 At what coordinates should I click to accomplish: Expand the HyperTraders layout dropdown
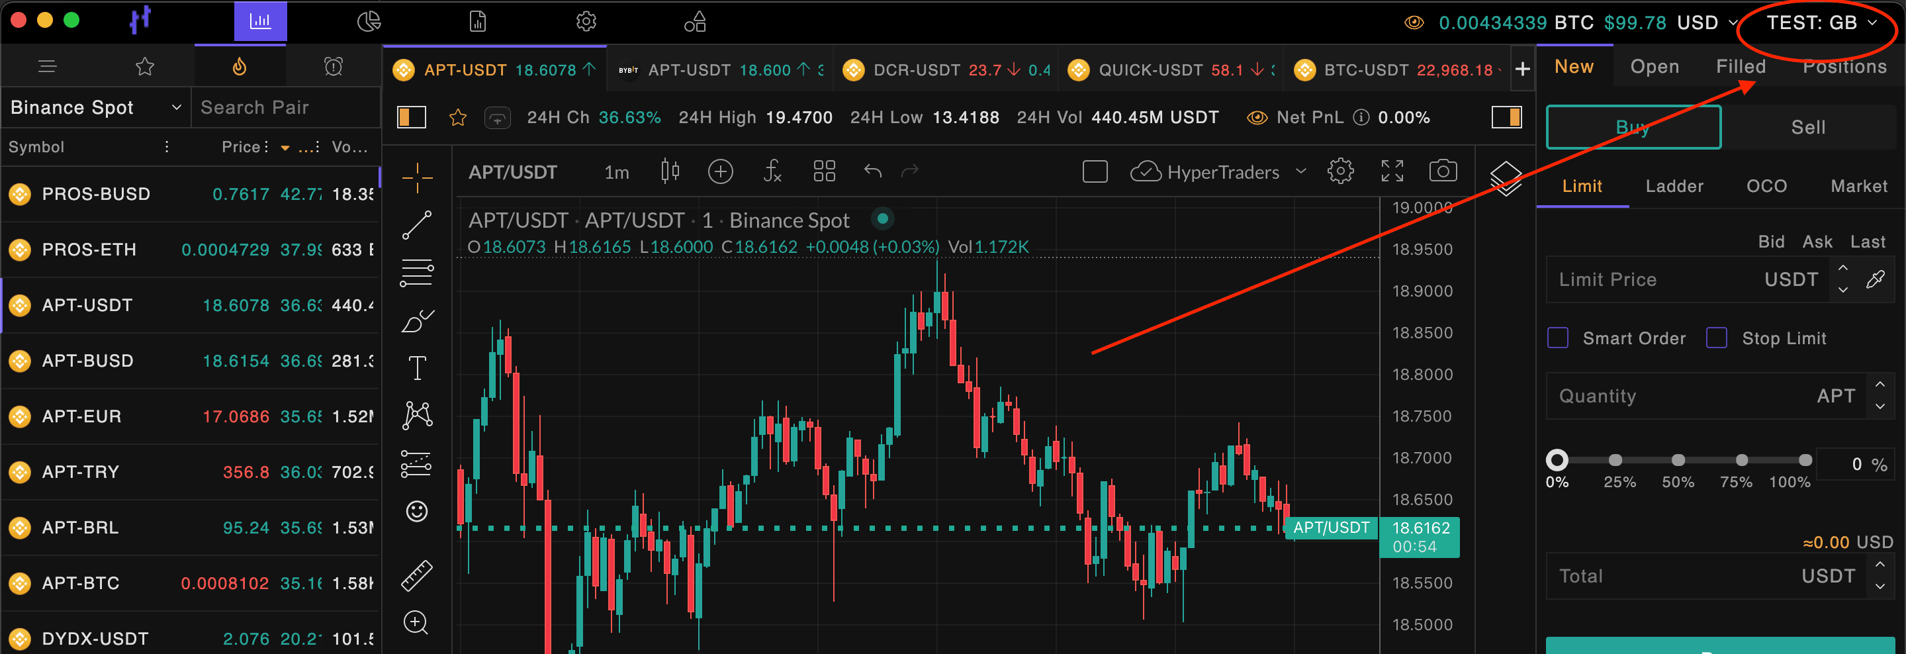(x=1300, y=171)
